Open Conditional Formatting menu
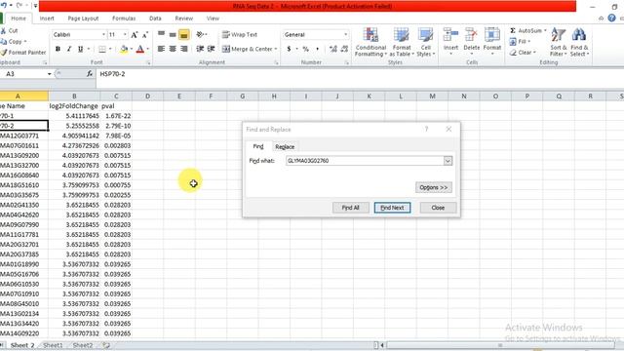Screen dimensions: 624x351 [370, 42]
